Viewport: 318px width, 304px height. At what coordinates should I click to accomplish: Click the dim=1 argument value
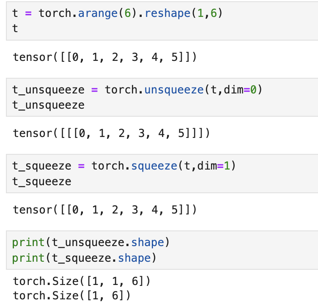click(x=227, y=166)
